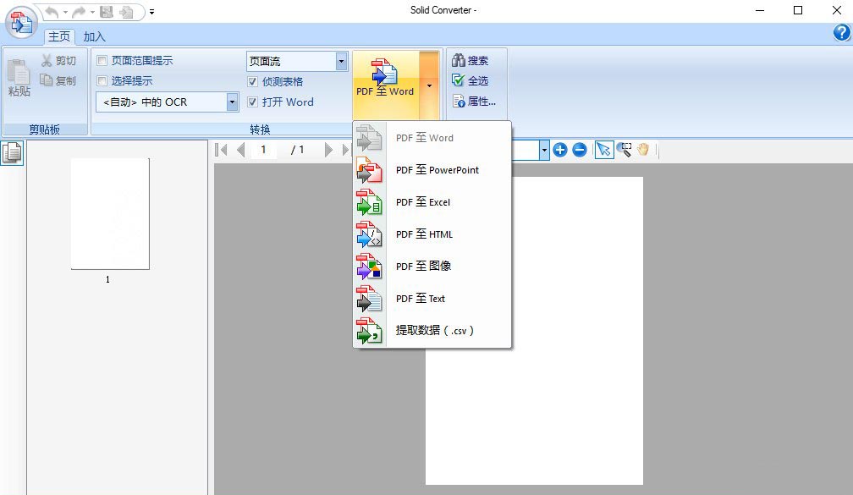The width and height of the screenshot is (853, 495).
Task: Uncheck the 打开 Word checkbox
Action: [252, 102]
